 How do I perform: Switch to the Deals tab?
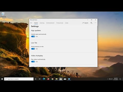pos(67,23)
